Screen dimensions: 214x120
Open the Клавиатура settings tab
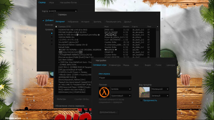[115, 65]
